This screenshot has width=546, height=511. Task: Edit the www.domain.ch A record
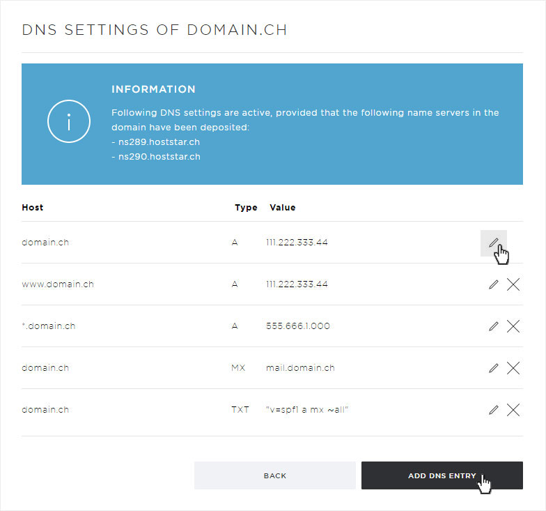pos(493,284)
